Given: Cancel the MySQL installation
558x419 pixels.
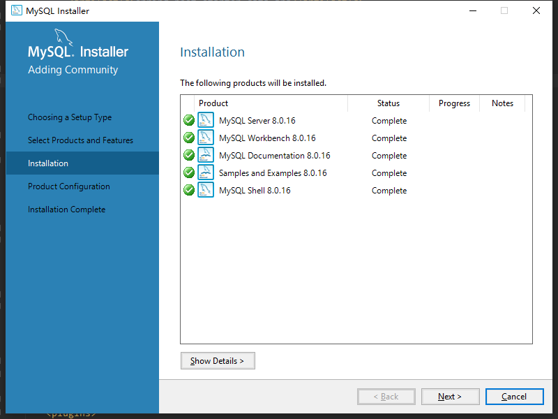Looking at the screenshot, I should click(x=515, y=397).
